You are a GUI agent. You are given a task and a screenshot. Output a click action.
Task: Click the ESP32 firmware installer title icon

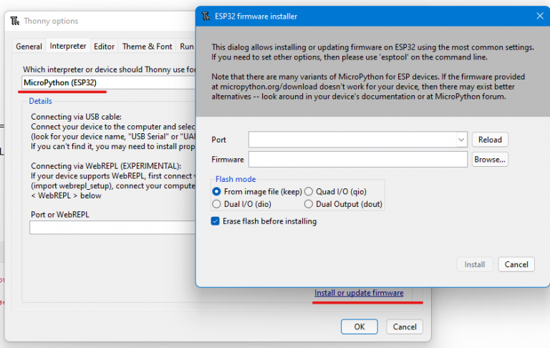point(206,16)
